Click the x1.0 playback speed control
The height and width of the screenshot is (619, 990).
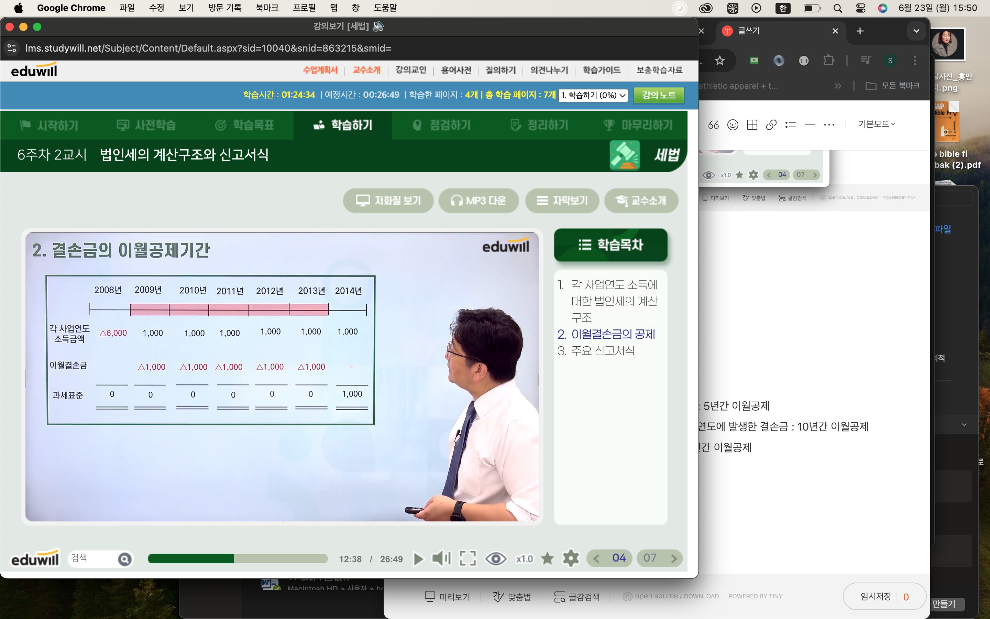[x=524, y=559]
